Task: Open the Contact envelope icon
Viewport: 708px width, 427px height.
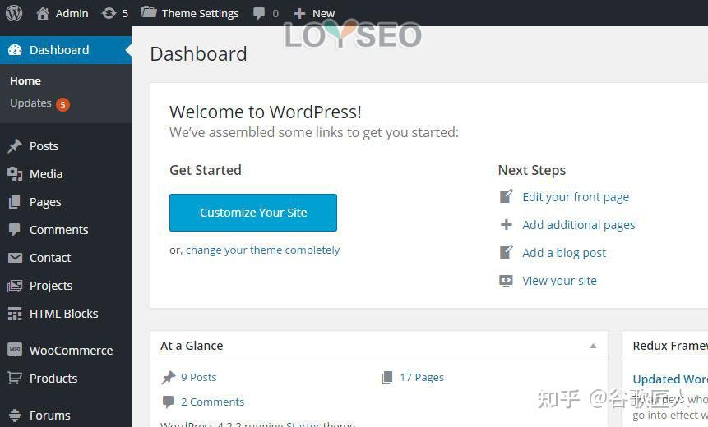Action: pyautogui.click(x=15, y=258)
